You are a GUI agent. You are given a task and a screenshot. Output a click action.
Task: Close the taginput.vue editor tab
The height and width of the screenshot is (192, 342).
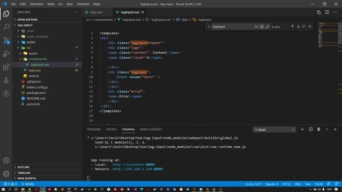pos(143,12)
